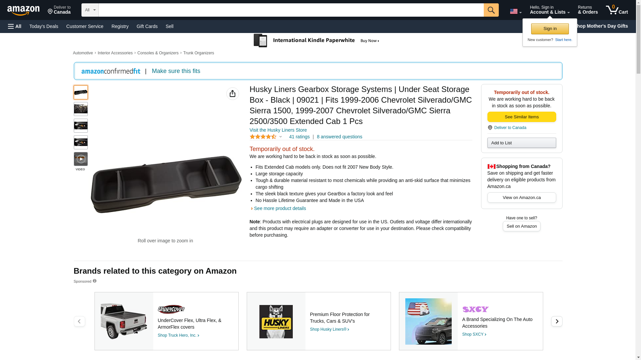Expand the star ratings breakdown arrow
The width and height of the screenshot is (641, 360).
280,137
